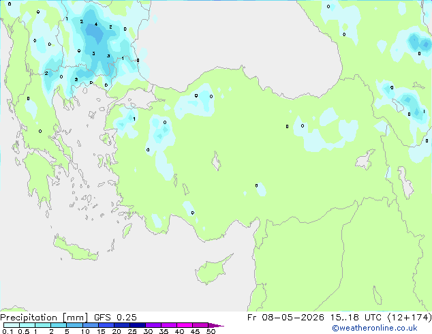Select the 40–45 mm magenta legend swatch

(185, 325)
